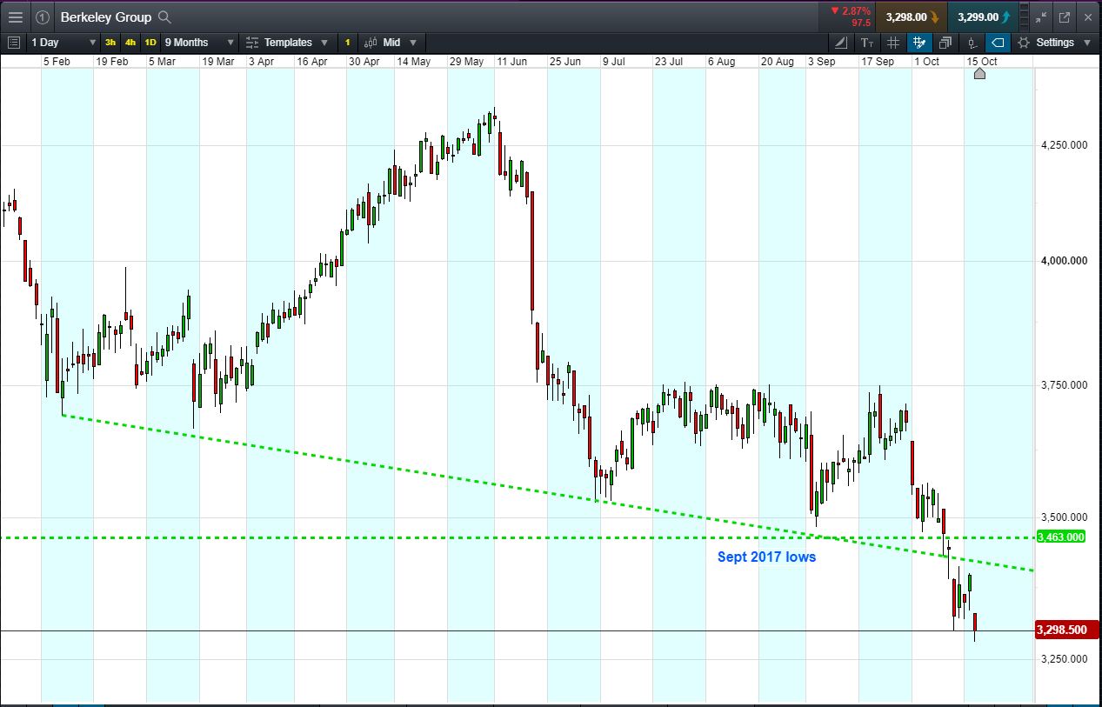Click the yellow 1 template button
Screen dimensions: 1102x707
(347, 42)
